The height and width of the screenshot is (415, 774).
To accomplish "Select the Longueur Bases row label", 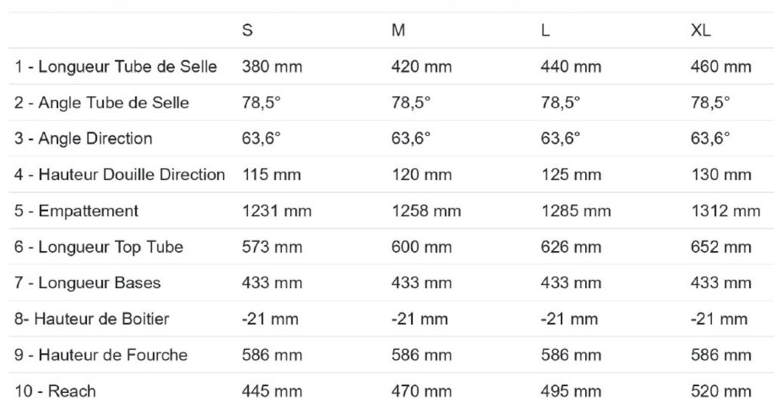I will pyautogui.click(x=88, y=283).
